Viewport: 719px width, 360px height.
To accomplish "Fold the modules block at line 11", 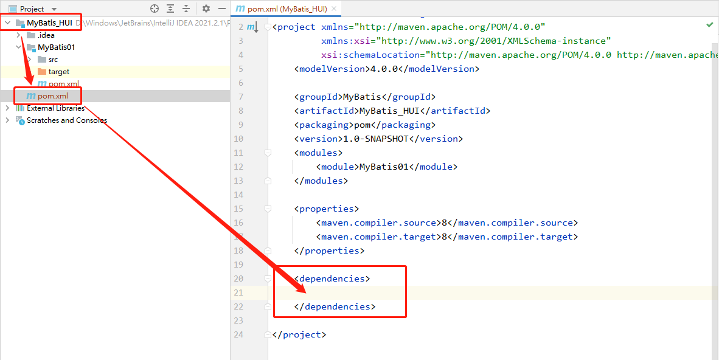I will pos(268,152).
